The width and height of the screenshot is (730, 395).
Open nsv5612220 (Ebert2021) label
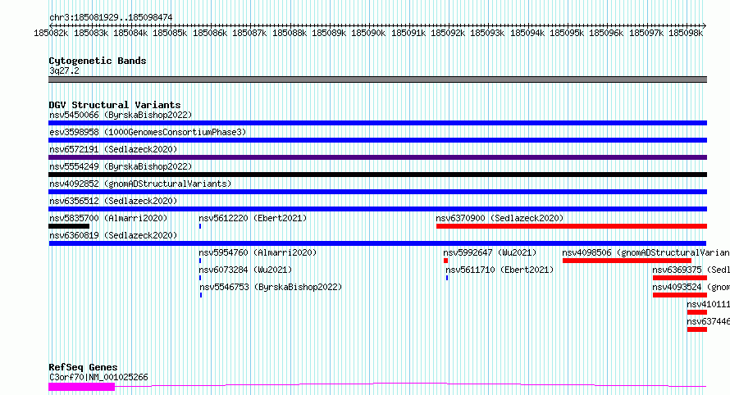(x=253, y=218)
